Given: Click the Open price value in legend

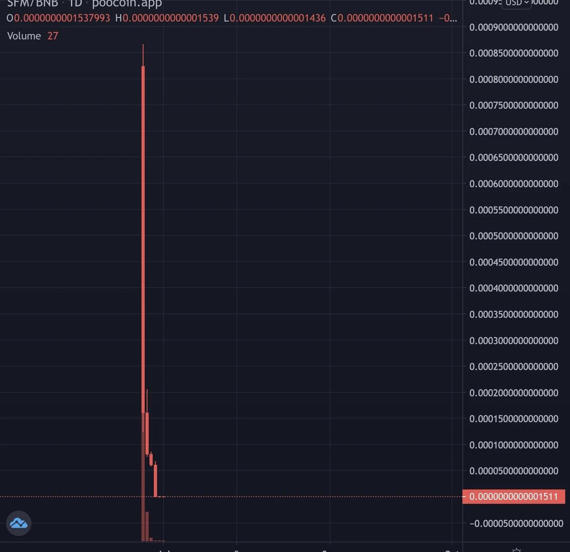Looking at the screenshot, I should click(62, 18).
